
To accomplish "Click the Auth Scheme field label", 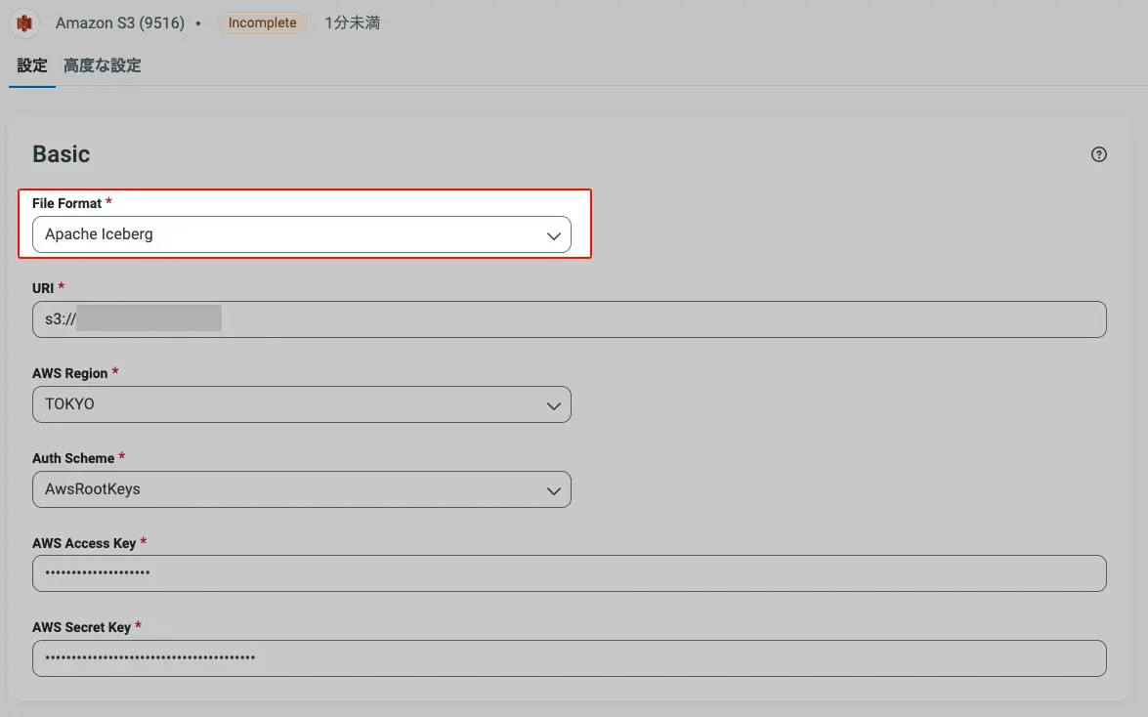I will pos(73,458).
